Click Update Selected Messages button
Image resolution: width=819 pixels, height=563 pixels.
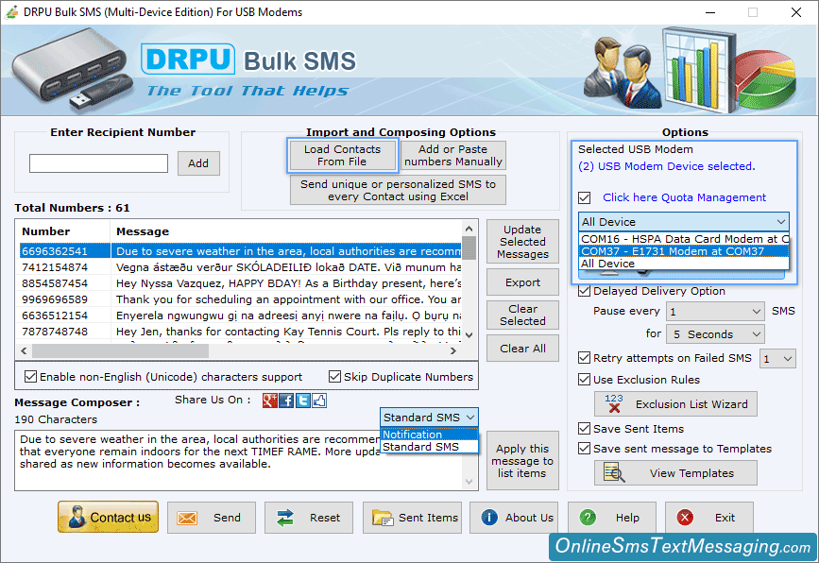pos(522,242)
